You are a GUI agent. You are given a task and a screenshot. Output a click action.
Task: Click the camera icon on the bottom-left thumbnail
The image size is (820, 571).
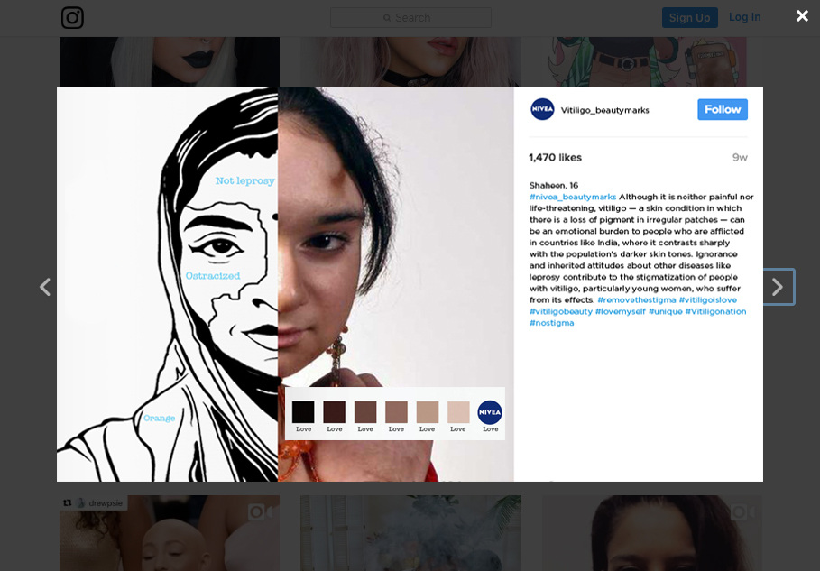pos(256,512)
